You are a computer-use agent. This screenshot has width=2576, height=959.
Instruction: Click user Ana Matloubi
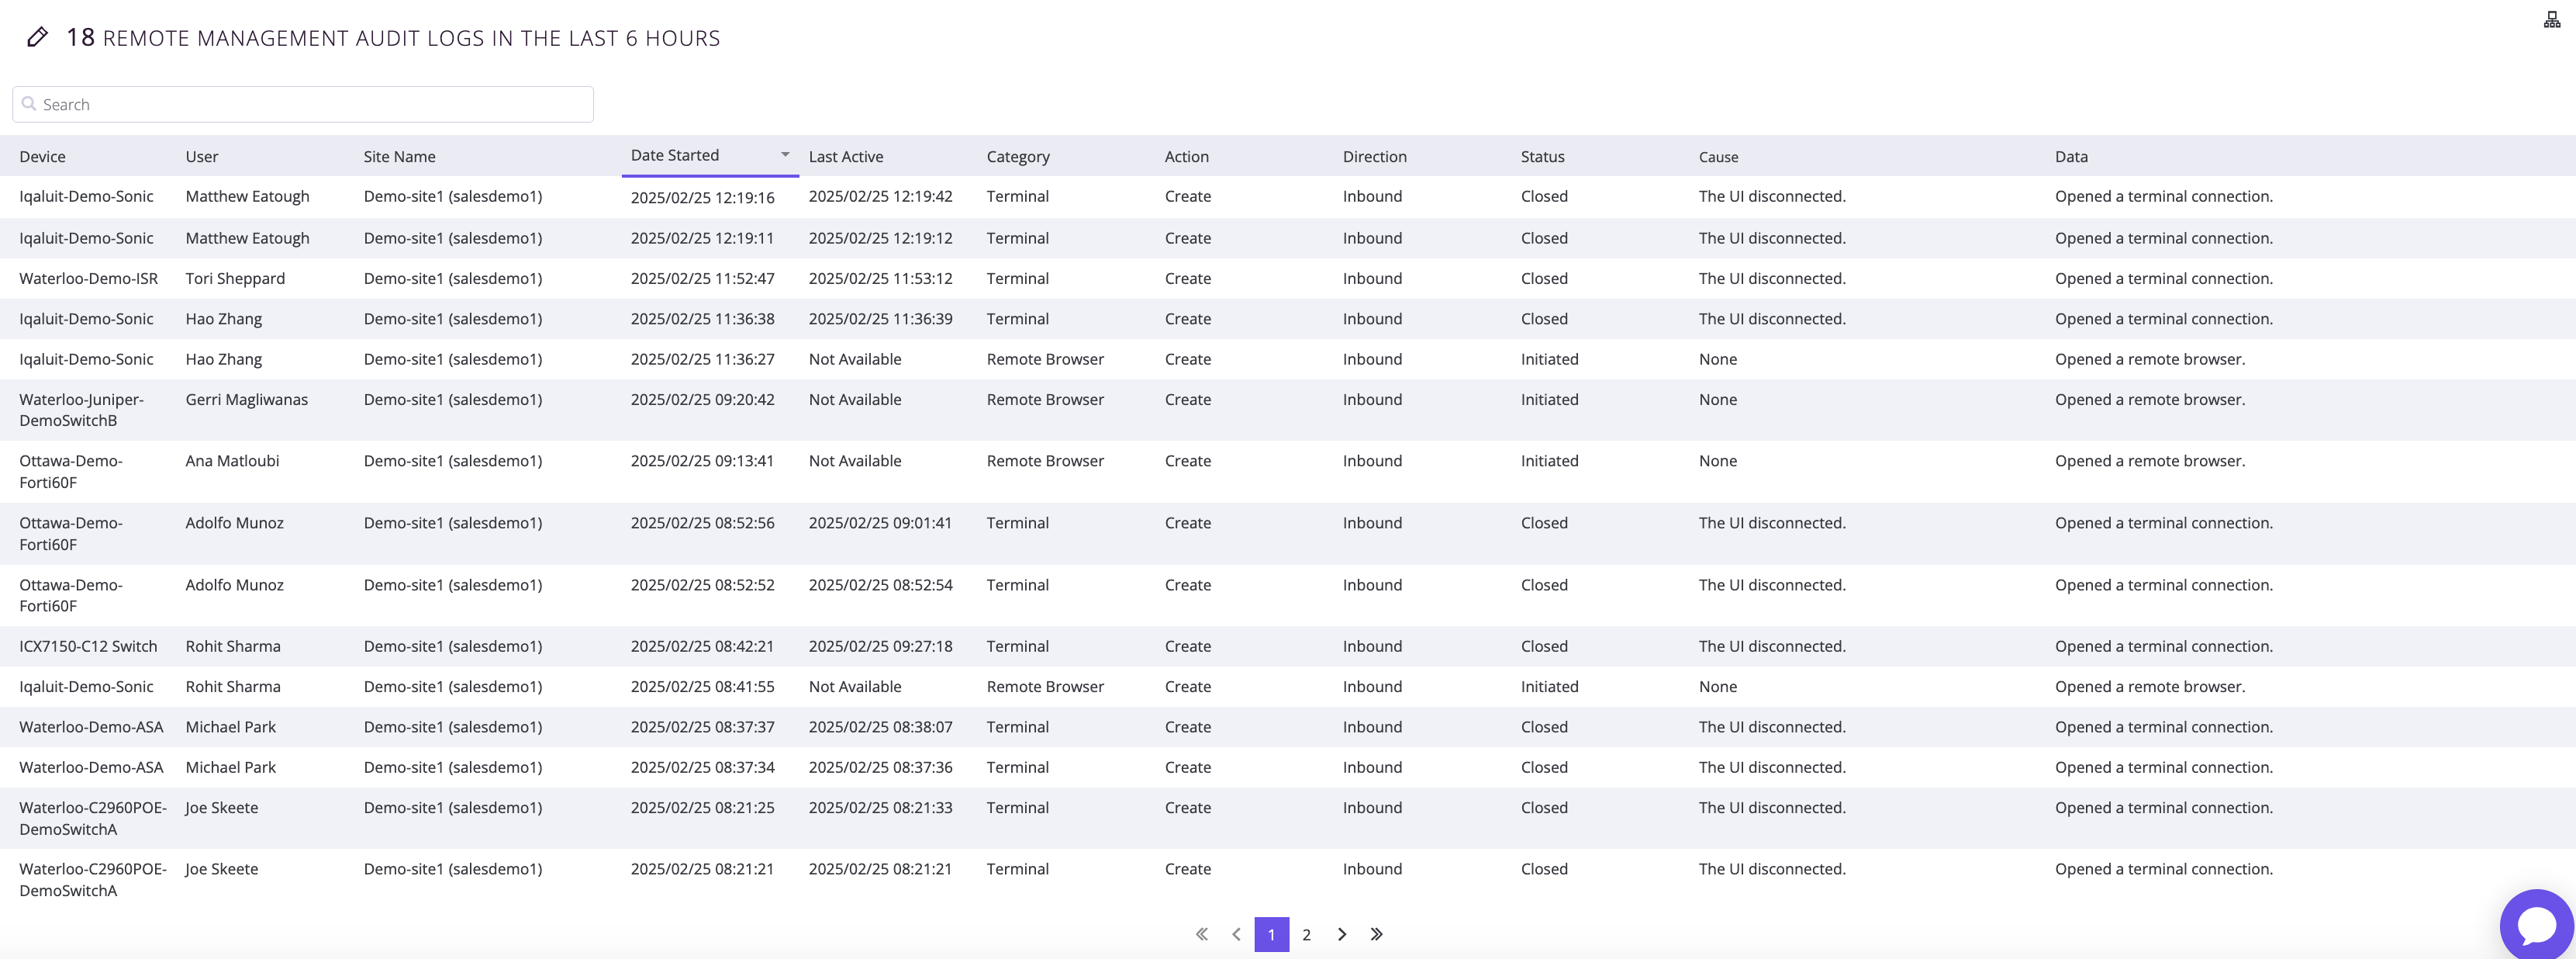point(232,460)
